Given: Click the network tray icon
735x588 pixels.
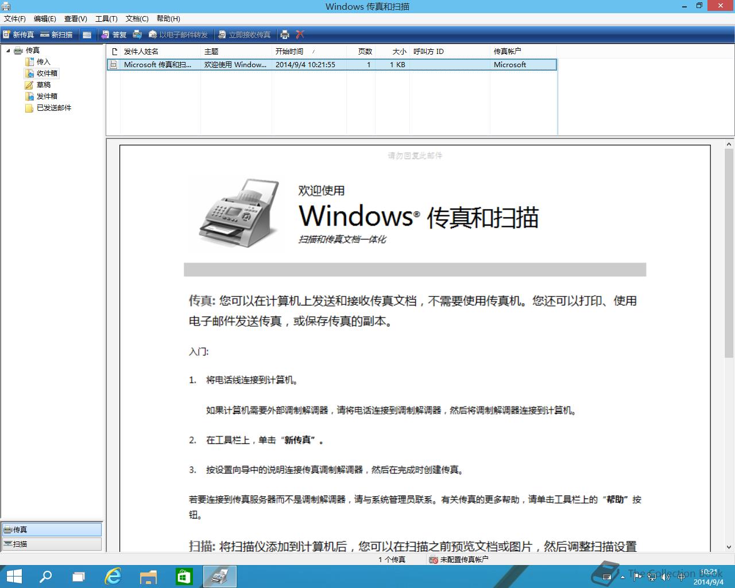Looking at the screenshot, I should click(652, 577).
